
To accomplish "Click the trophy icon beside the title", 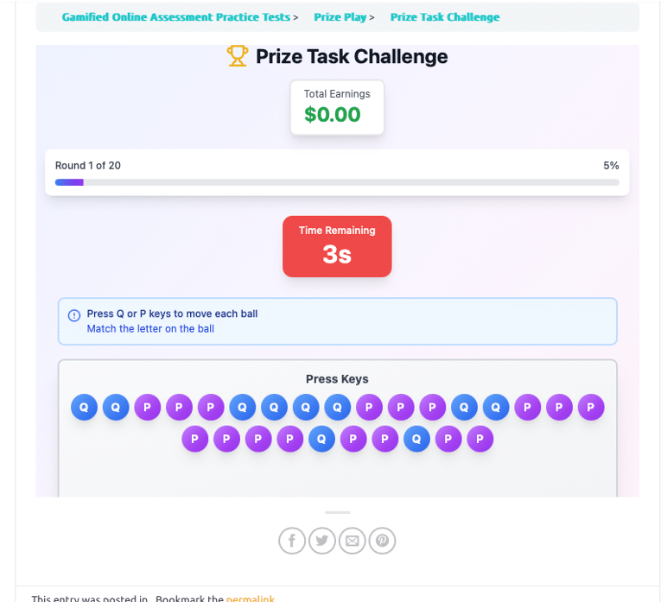I will [x=237, y=56].
